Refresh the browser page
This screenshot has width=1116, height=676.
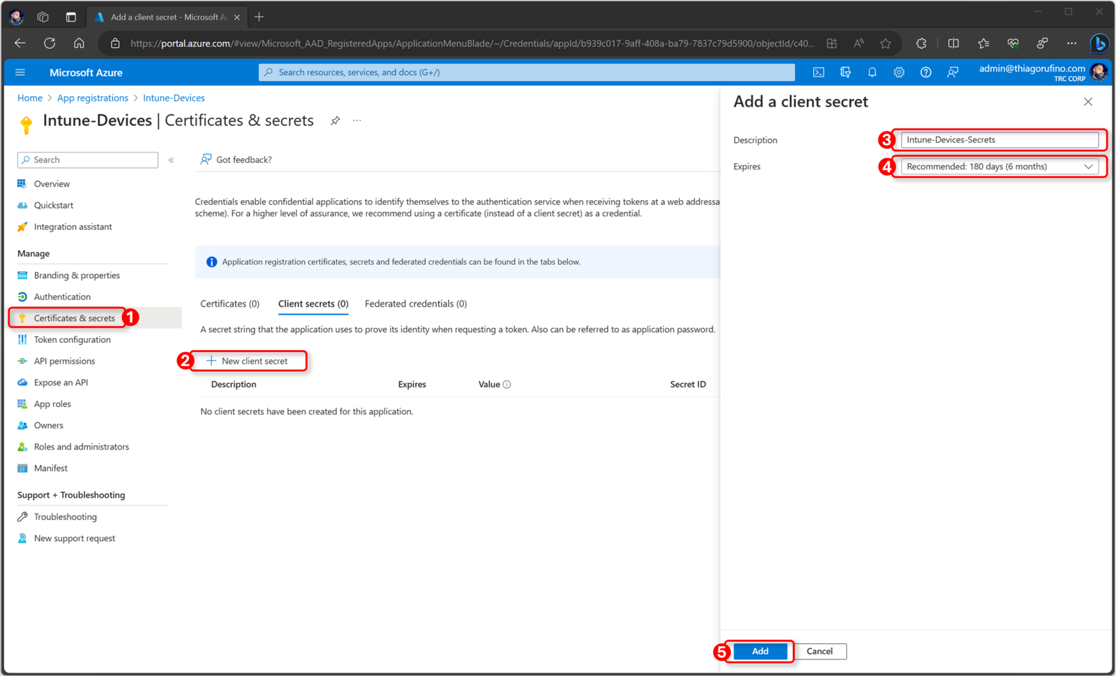pos(50,43)
